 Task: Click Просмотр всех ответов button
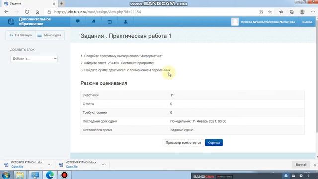click(183, 143)
